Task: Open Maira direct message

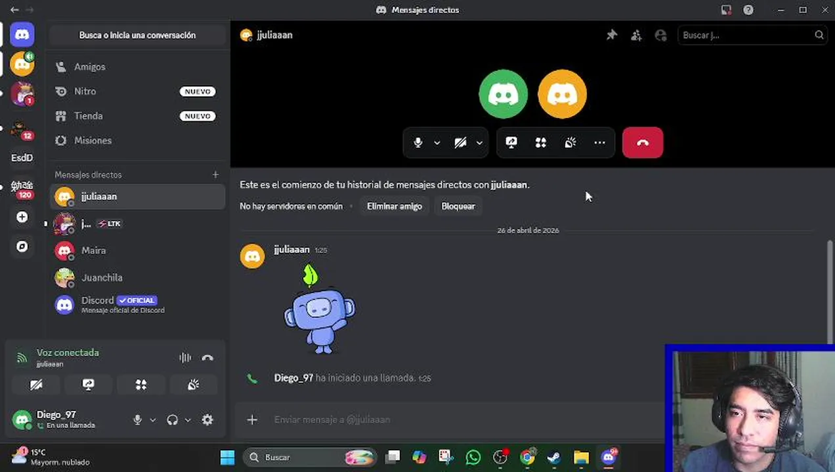Action: tap(137, 250)
